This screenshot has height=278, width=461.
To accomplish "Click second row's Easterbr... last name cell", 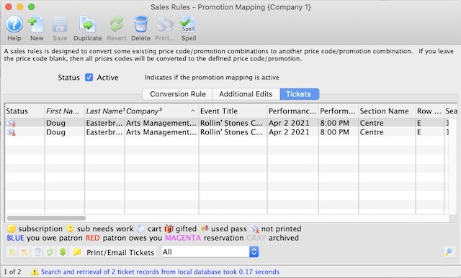I will [104, 132].
